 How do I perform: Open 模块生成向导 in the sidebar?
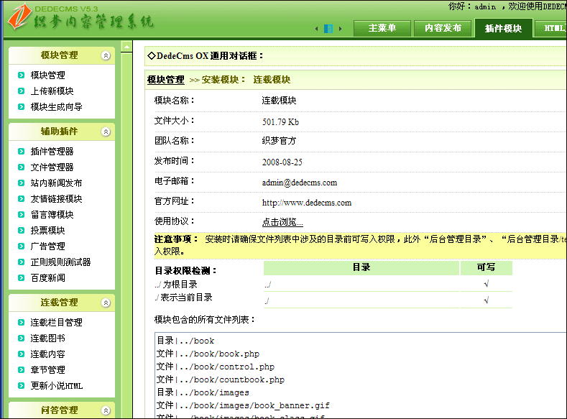pos(56,107)
